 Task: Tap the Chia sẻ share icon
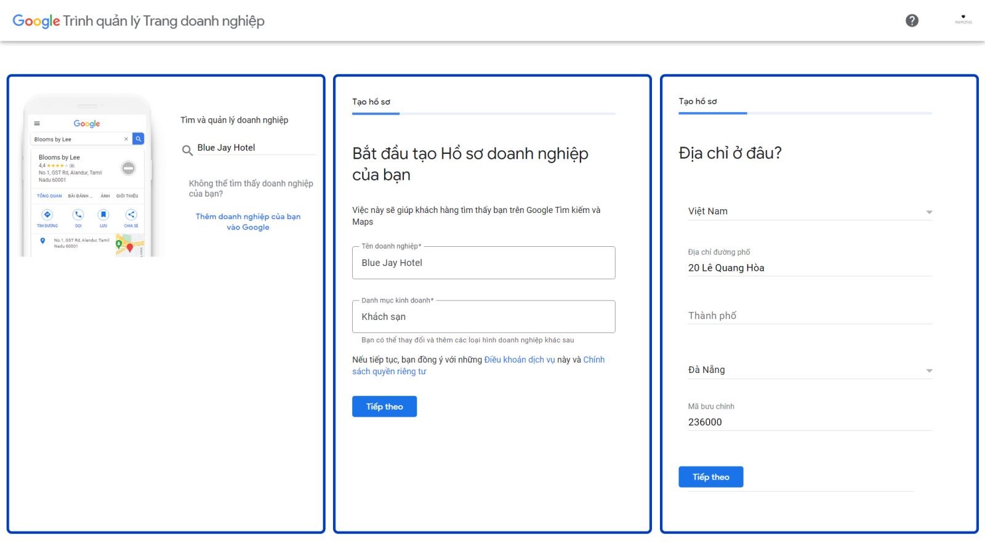click(131, 215)
